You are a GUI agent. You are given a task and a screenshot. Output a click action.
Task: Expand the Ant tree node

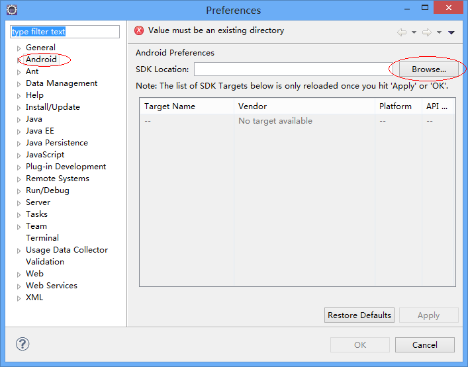[19, 72]
